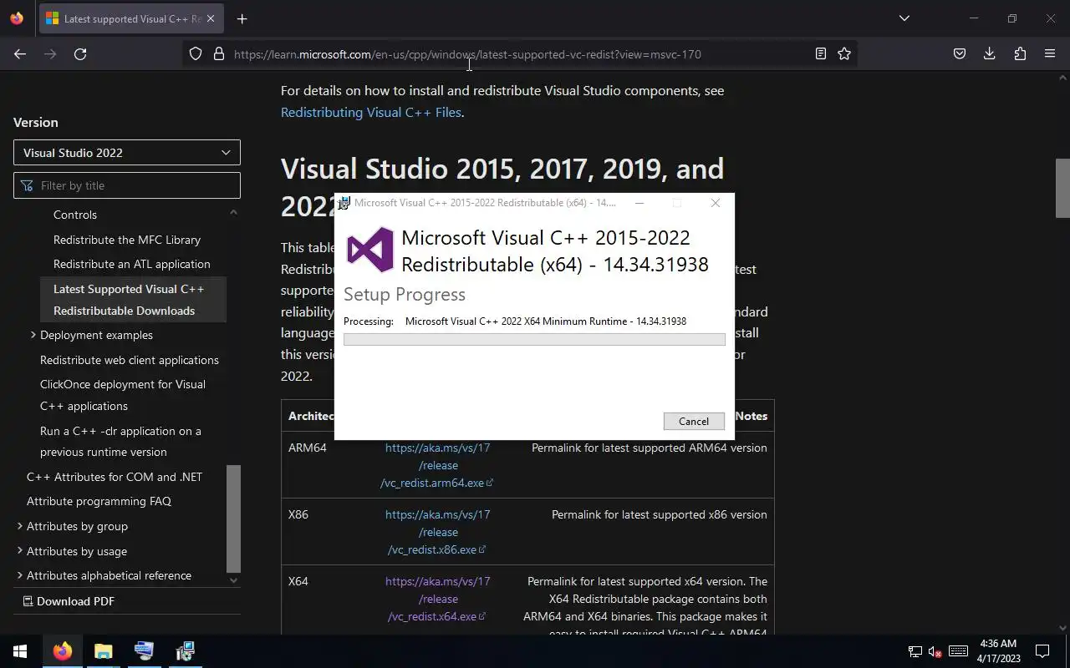Select Latest Supported Visual C++ Redistributable Downloads
1070x668 pixels.
click(133, 300)
